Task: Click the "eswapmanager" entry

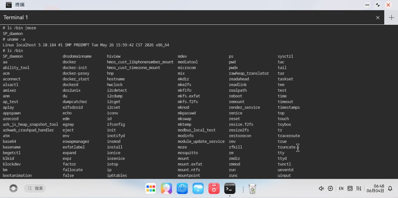Action: (x=76, y=142)
